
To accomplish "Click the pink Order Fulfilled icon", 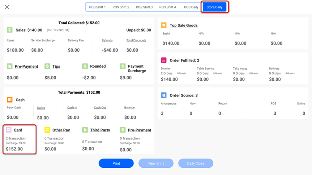I will 164,60.
